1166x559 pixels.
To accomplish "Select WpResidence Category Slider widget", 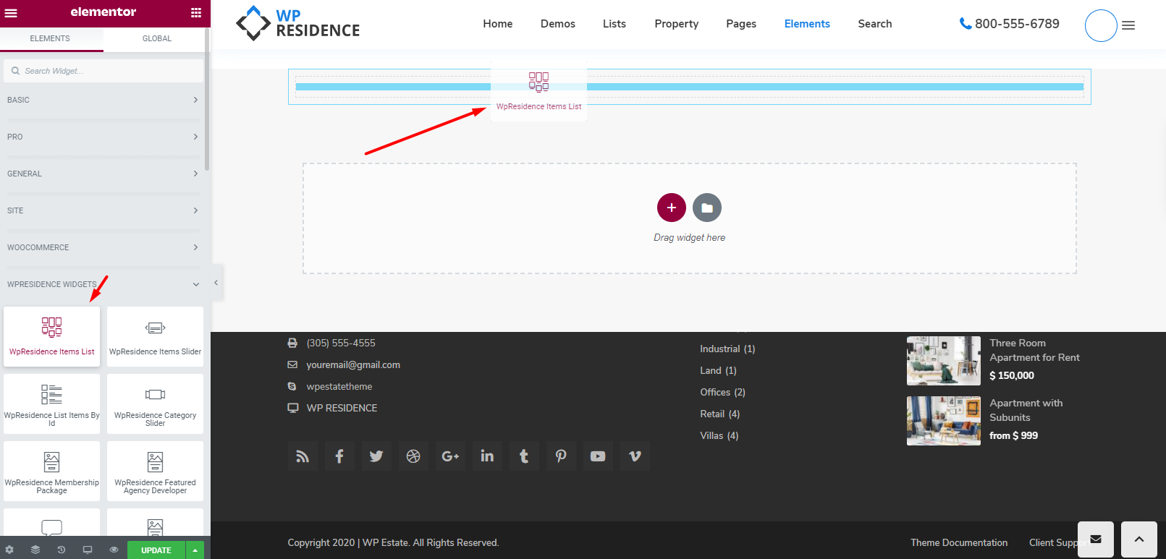I will point(155,404).
